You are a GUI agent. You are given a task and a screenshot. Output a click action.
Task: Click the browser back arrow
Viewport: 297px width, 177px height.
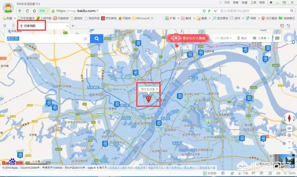pyautogui.click(x=20, y=11)
